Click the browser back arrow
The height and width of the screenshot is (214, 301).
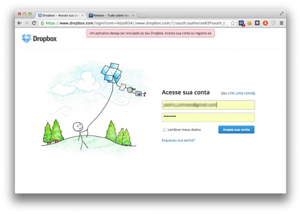(19, 23)
